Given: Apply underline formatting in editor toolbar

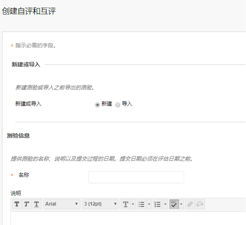Looking at the screenshot, I should tap(36, 204).
